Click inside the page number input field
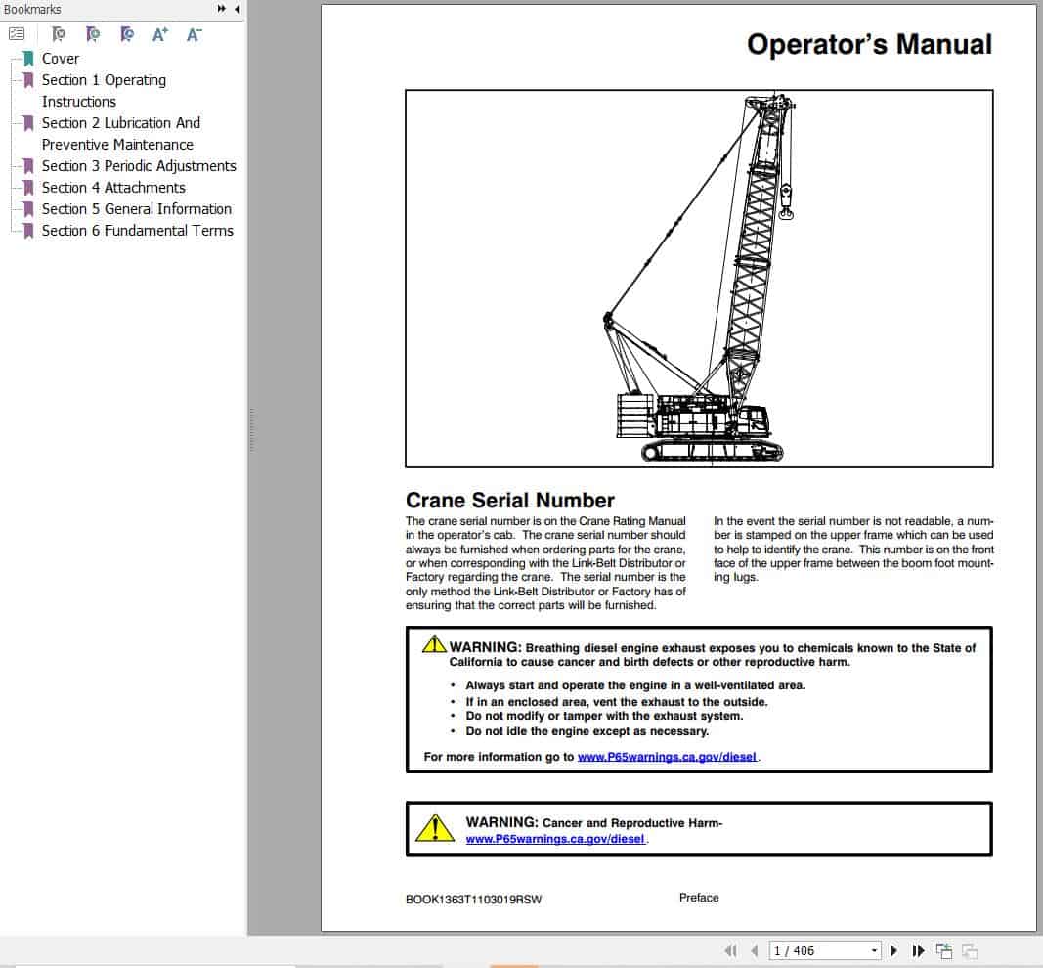This screenshot has width=1043, height=968. [821, 949]
